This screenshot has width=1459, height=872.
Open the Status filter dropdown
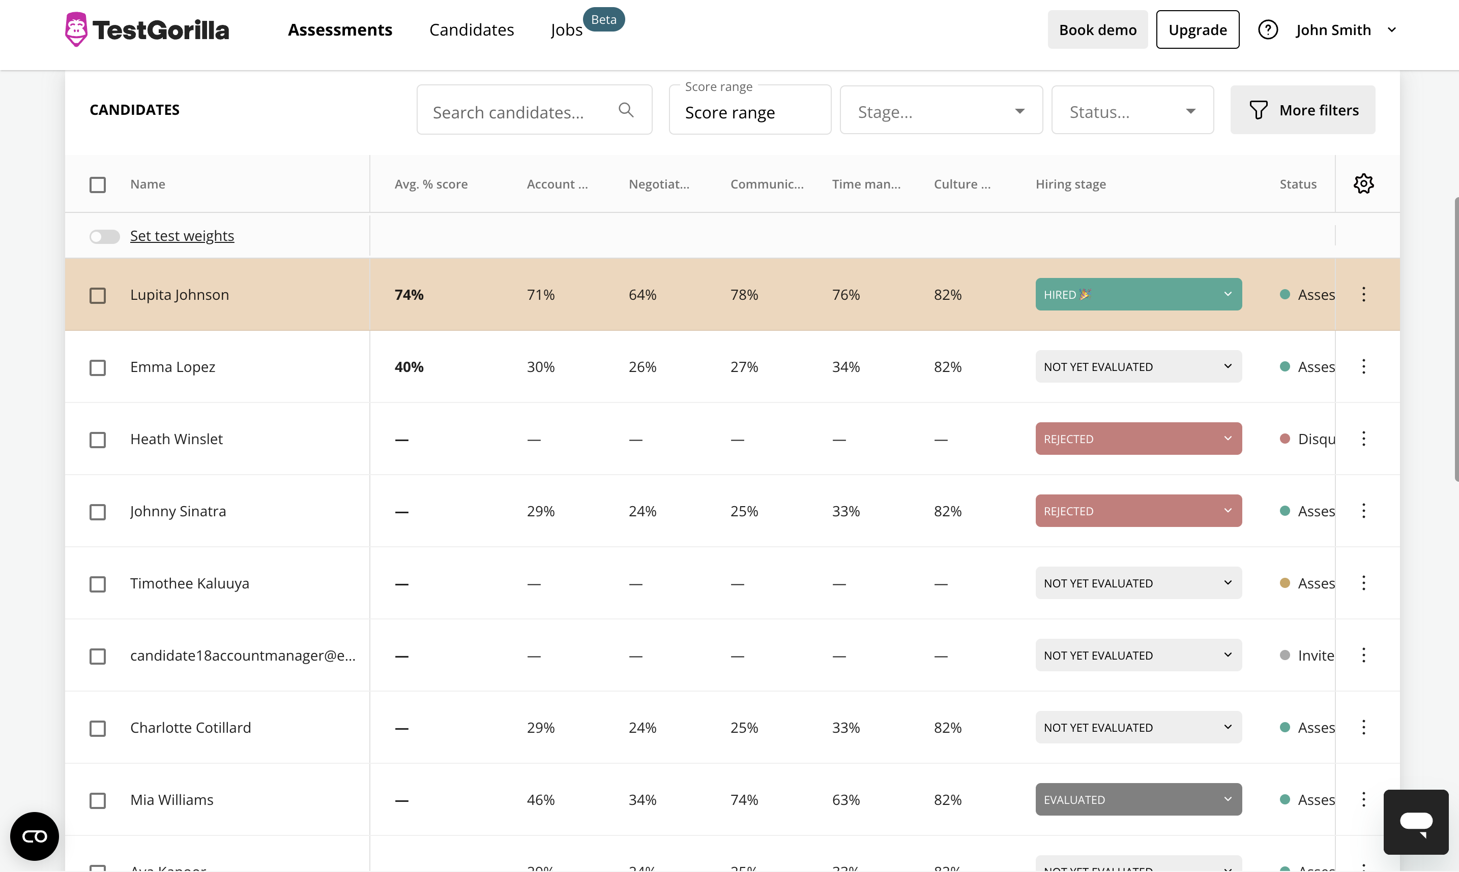pyautogui.click(x=1132, y=110)
